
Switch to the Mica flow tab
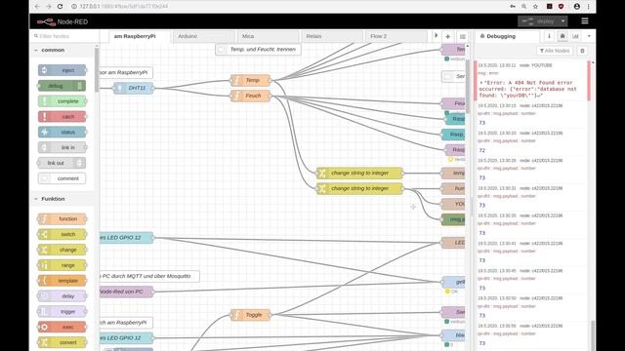tap(268, 36)
